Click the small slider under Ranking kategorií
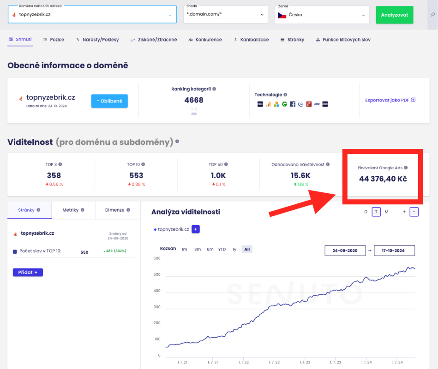Viewport: 438px width, 369px height. 194,114
